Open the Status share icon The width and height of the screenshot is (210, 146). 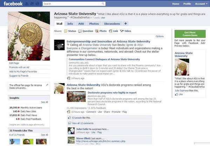click(x=66, y=31)
